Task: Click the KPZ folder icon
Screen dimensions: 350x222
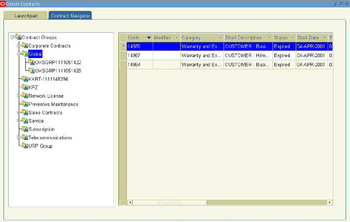Action: [25, 87]
